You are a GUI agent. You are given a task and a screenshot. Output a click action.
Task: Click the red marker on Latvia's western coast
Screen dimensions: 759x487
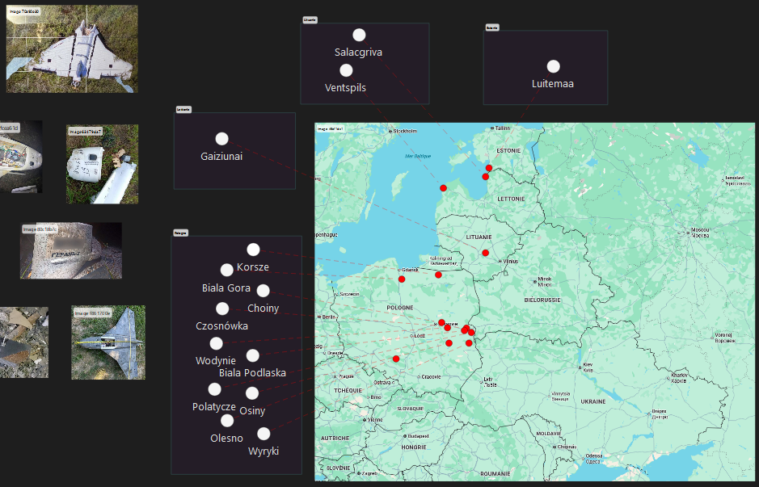[x=443, y=188]
